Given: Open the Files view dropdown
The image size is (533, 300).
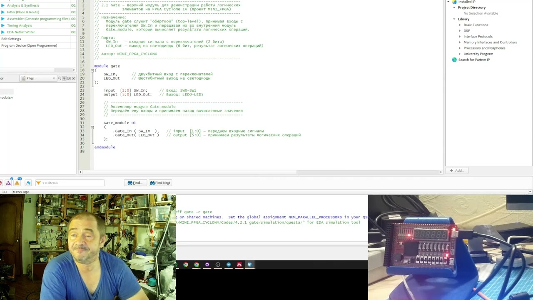Looking at the screenshot, I should click(x=38, y=78).
